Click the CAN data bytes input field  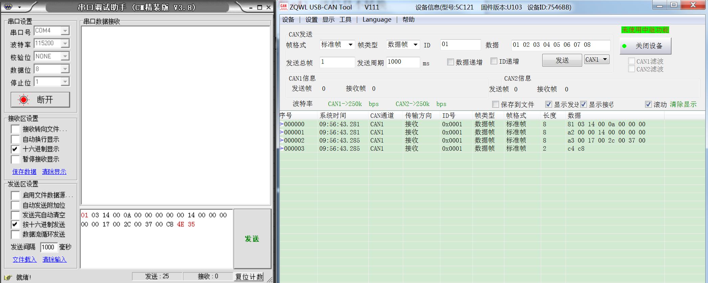(x=561, y=45)
